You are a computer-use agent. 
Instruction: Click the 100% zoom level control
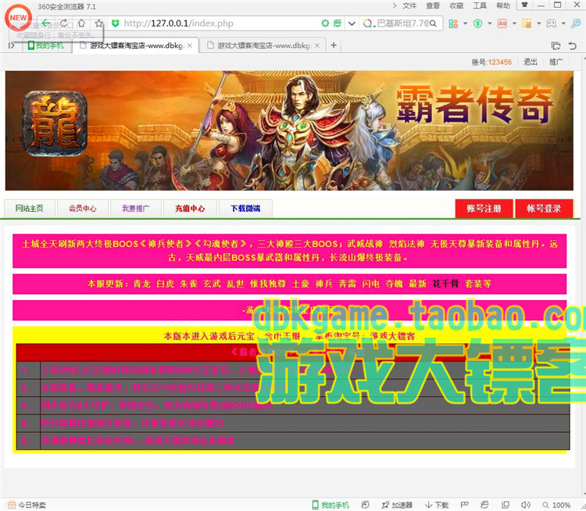click(x=557, y=505)
